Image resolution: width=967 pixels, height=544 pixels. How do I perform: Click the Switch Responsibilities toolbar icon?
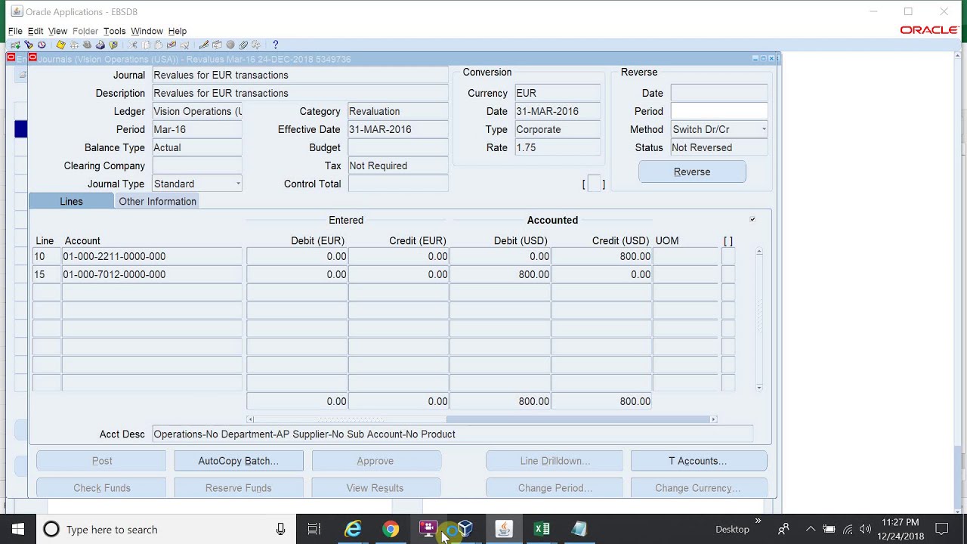coord(87,45)
